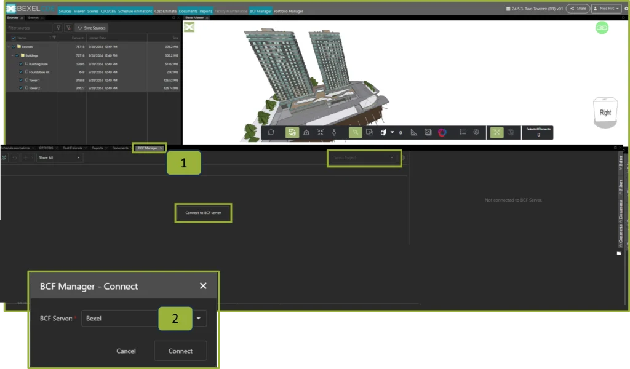Open the measure triangle ruler tool
This screenshot has height=369, width=630.
click(x=414, y=132)
